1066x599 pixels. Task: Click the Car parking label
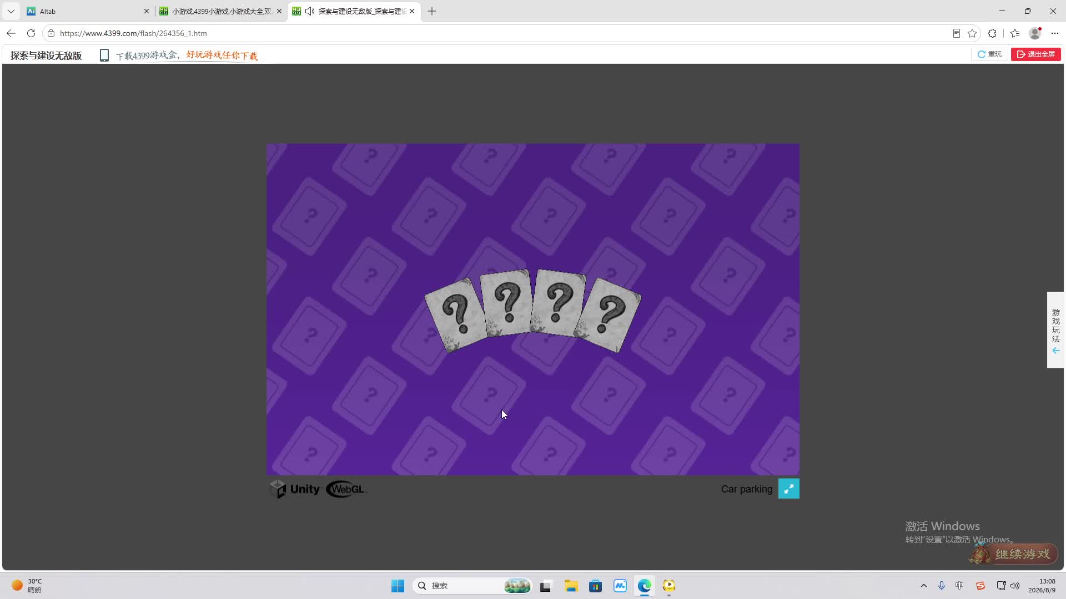pos(747,489)
